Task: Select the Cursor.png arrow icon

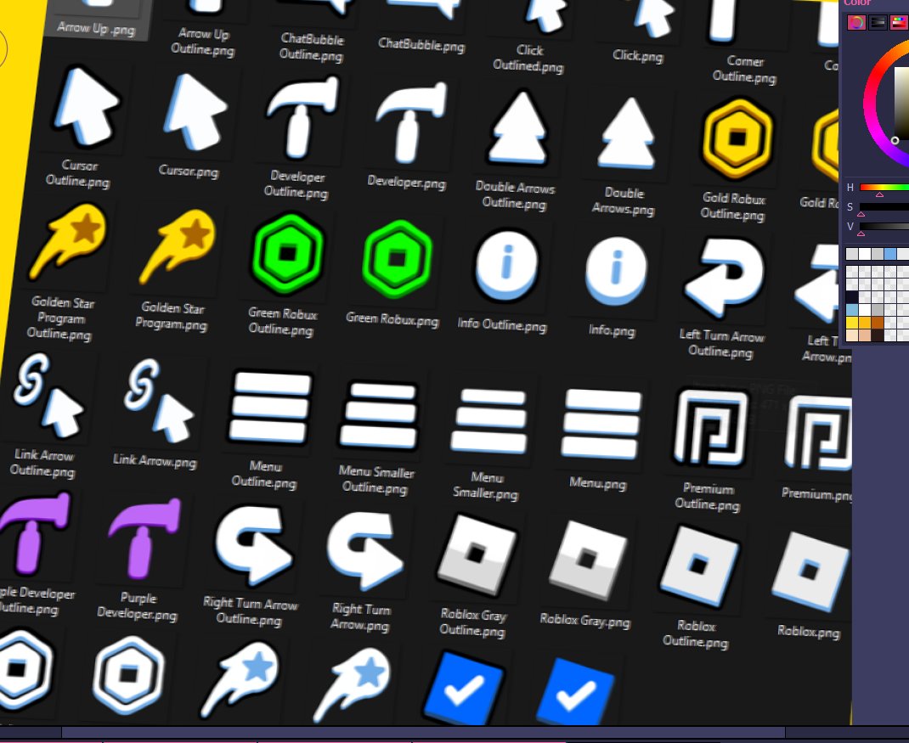Action: coord(195,112)
